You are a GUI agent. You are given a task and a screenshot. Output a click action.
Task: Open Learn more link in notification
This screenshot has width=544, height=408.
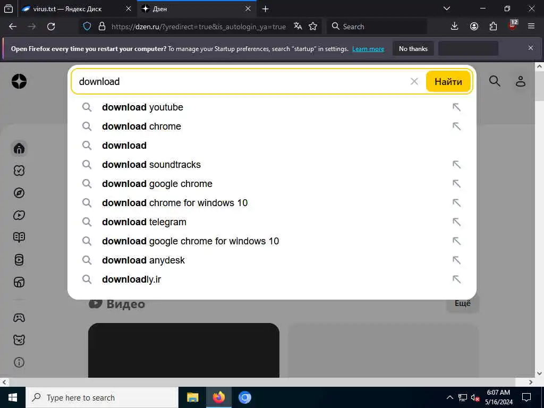point(368,49)
